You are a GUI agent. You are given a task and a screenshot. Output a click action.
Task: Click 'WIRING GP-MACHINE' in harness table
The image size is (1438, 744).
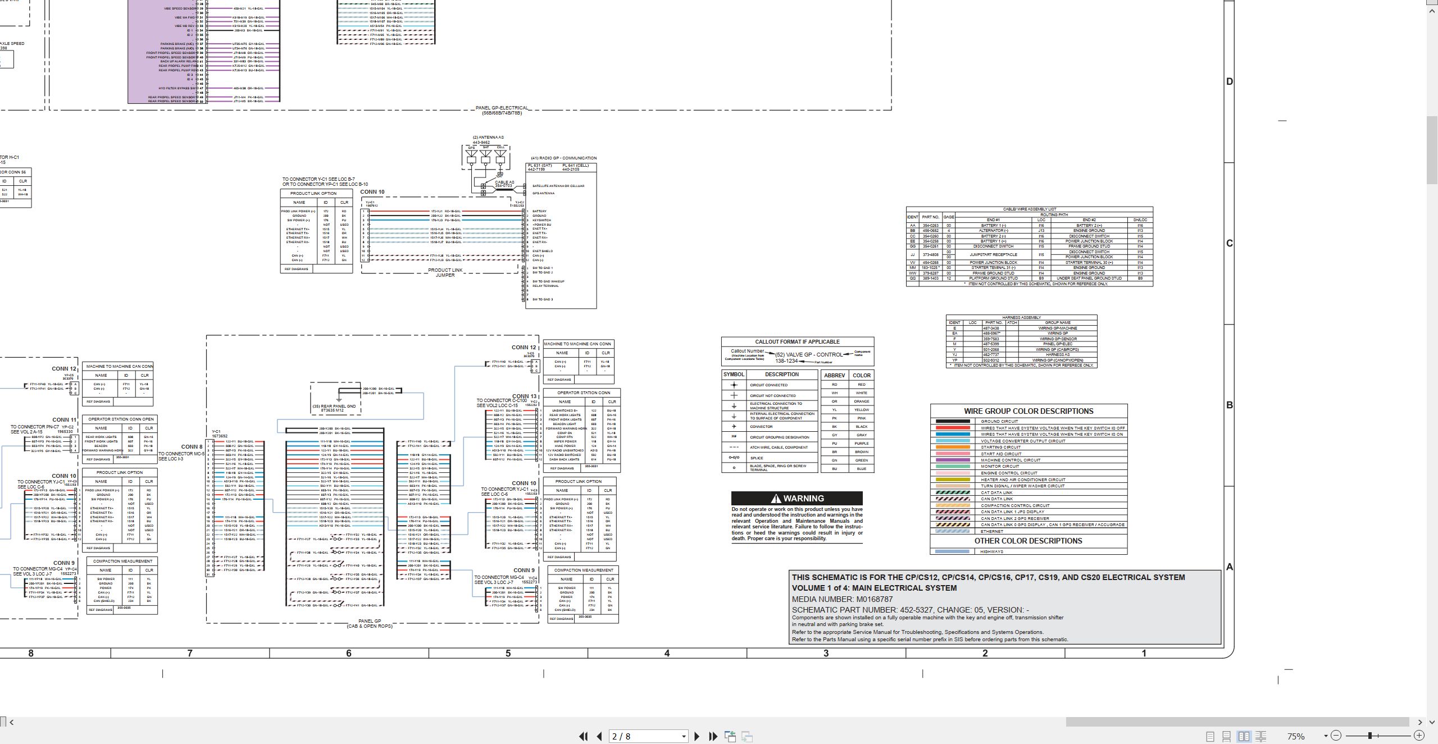point(1058,328)
